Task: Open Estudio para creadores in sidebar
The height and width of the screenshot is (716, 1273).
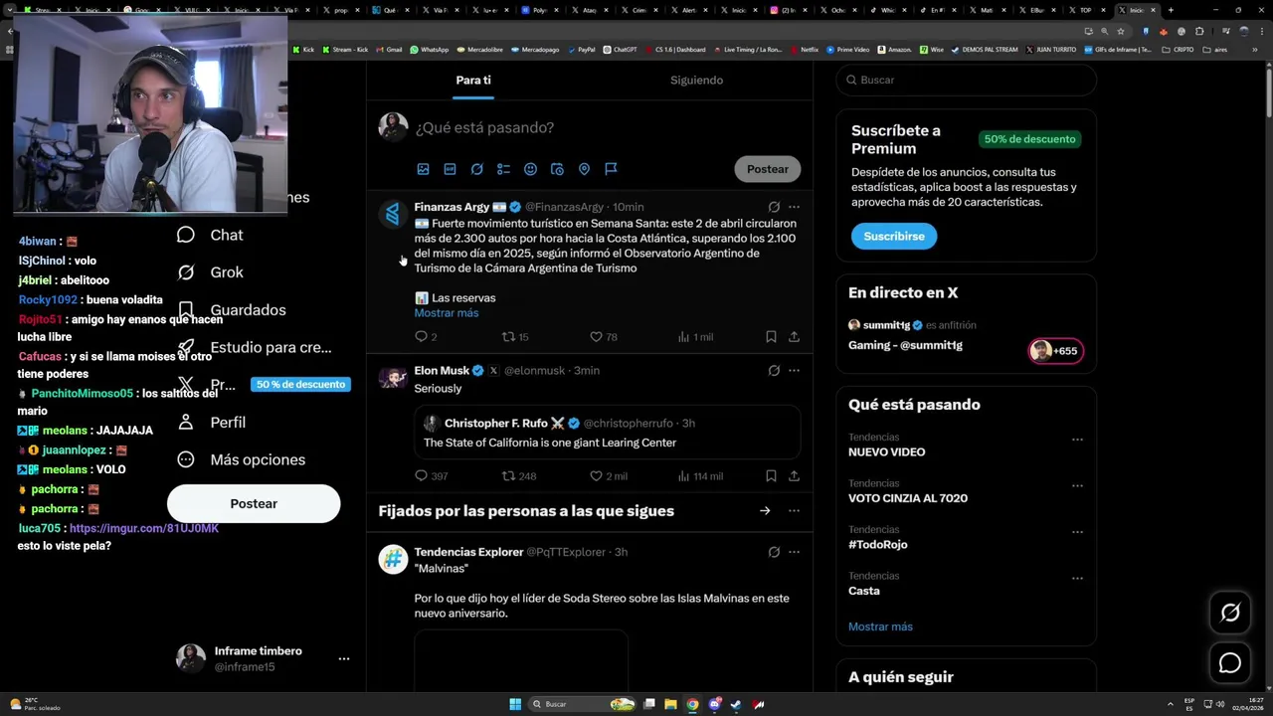Action: [255, 347]
